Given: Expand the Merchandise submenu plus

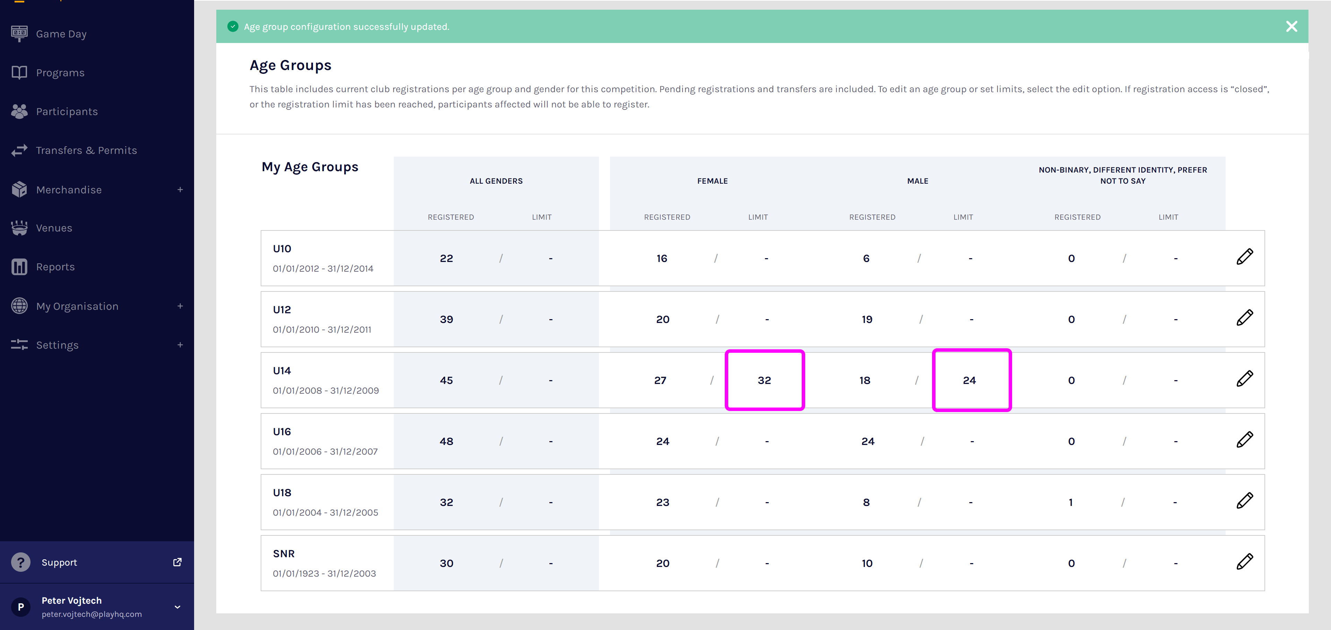Looking at the screenshot, I should [x=180, y=190].
